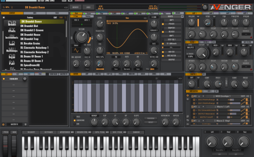Open the Global vibrato mode dropdown

76,45
